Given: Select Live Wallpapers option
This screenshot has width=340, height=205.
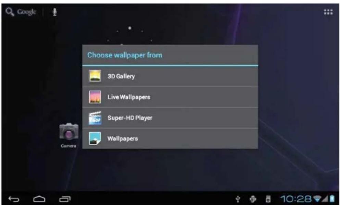Looking at the screenshot, I should [x=170, y=97].
